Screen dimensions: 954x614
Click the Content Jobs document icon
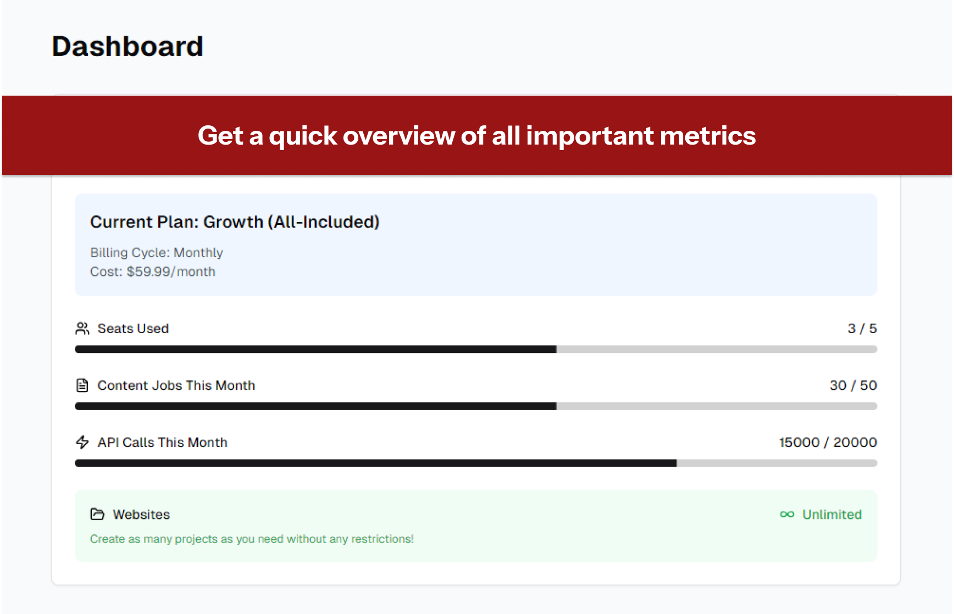pyautogui.click(x=82, y=386)
